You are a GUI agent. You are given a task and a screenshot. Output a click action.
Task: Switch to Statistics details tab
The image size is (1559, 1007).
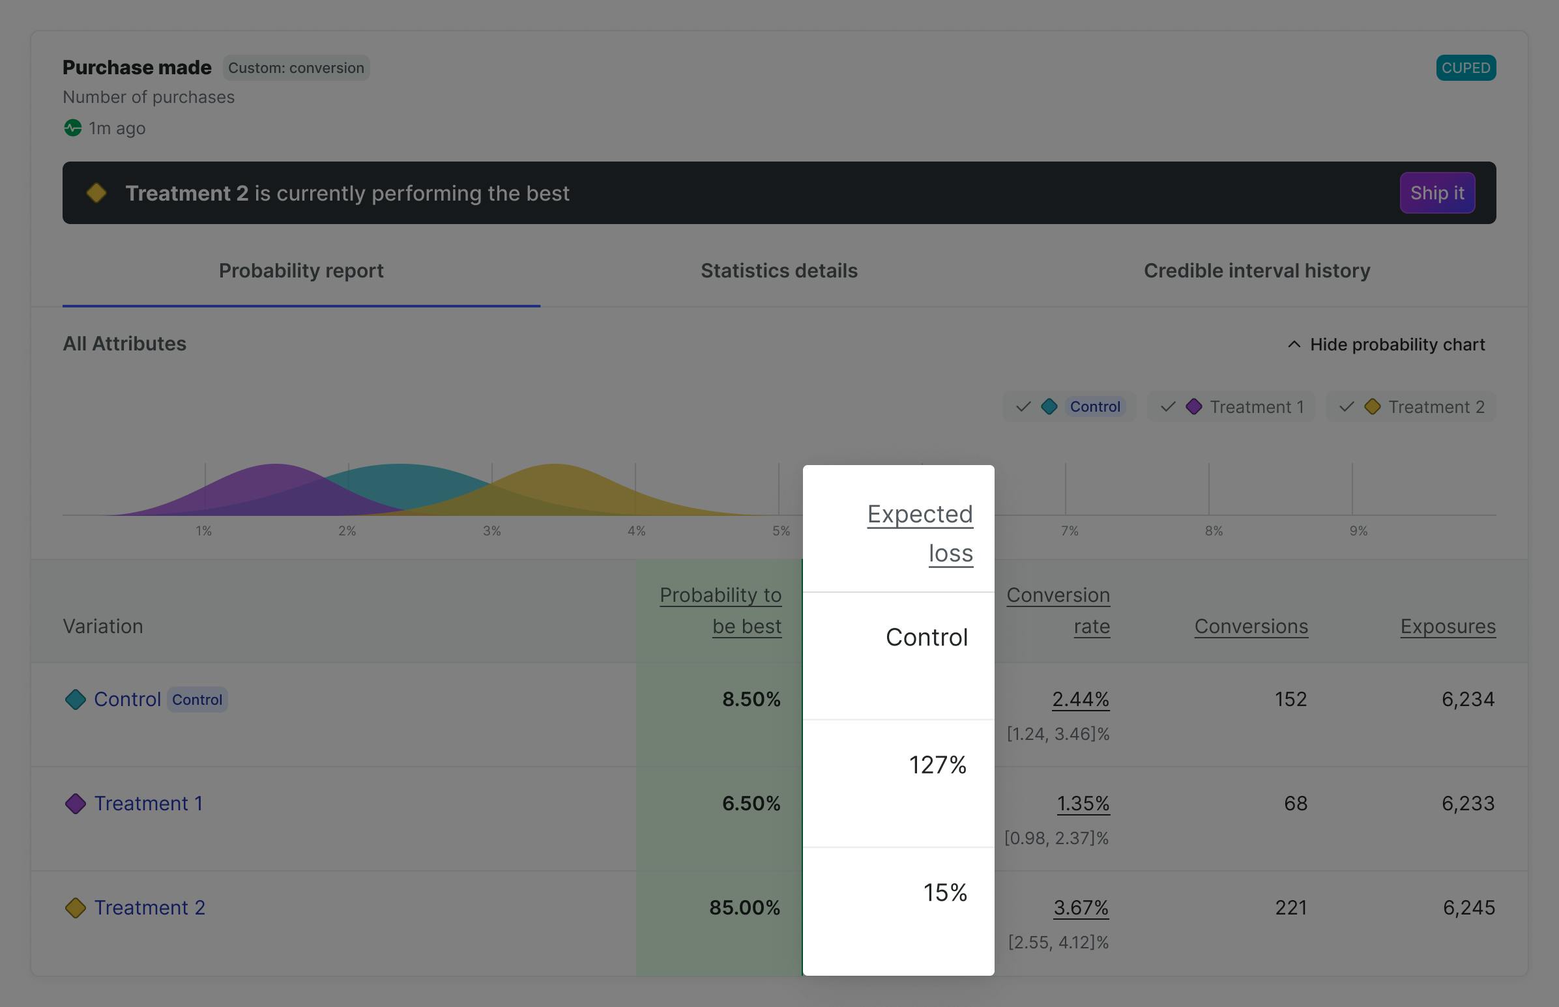click(x=778, y=271)
